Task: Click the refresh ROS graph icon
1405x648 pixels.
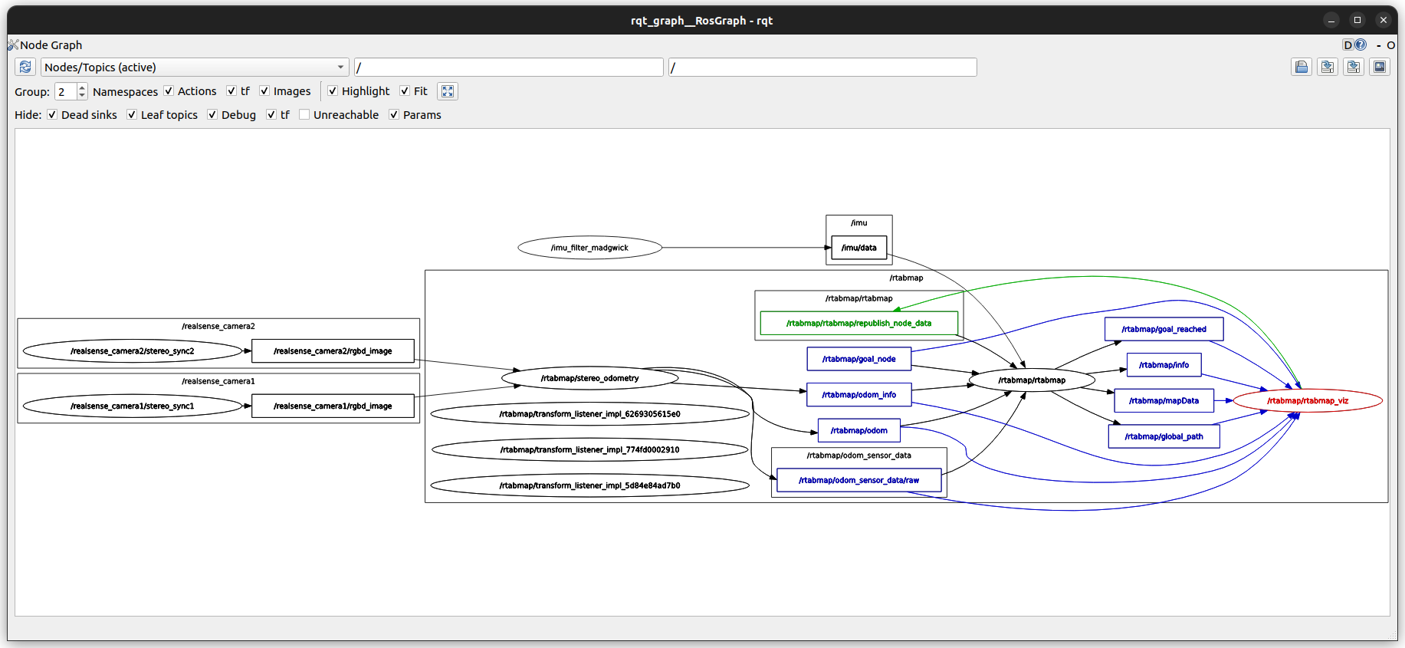Action: pyautogui.click(x=25, y=67)
